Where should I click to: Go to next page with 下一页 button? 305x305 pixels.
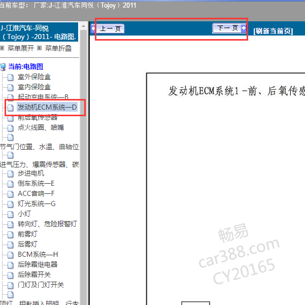(229, 28)
